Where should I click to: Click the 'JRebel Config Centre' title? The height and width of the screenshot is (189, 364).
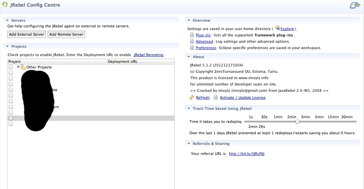pyautogui.click(x=35, y=5)
